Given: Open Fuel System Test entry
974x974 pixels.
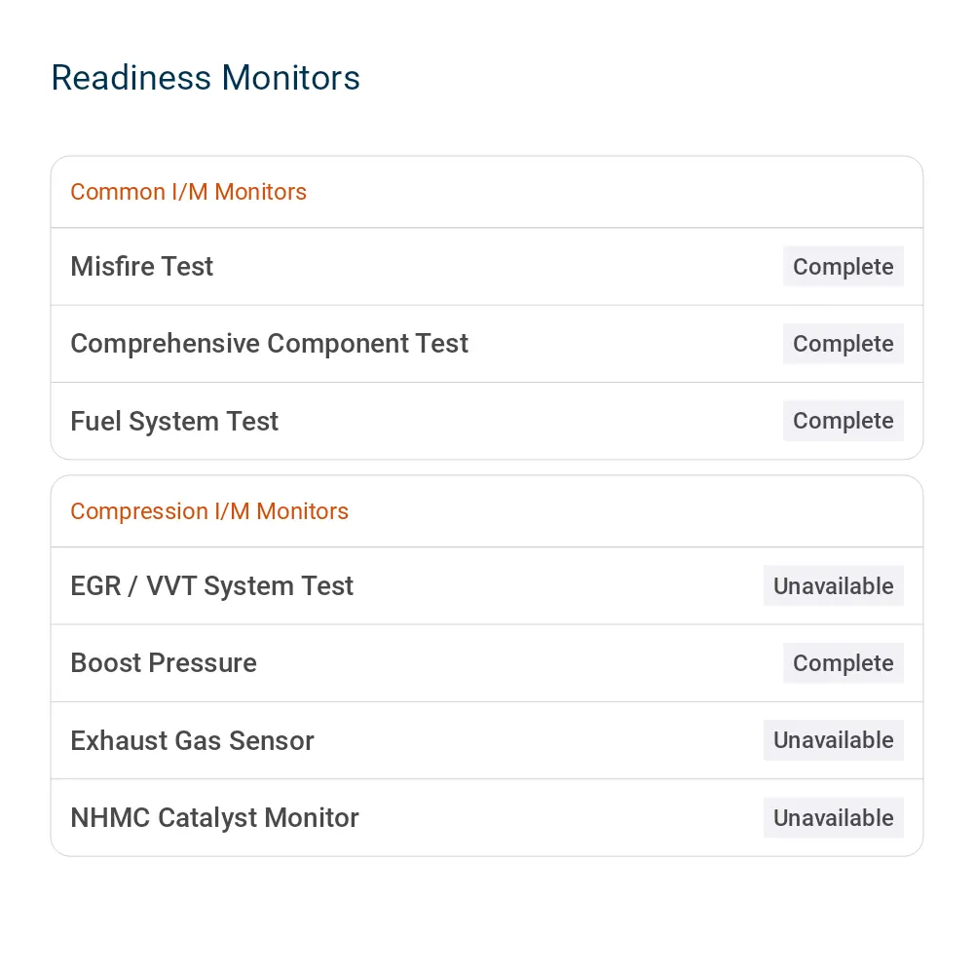Looking at the screenshot, I should click(x=487, y=421).
